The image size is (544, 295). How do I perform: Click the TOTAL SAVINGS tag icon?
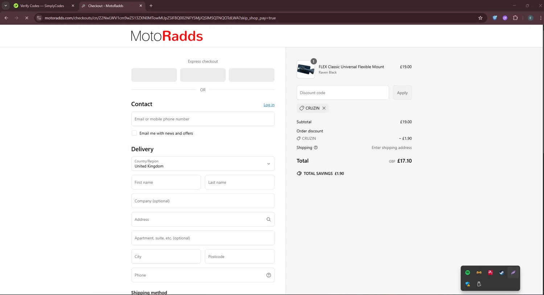tap(299, 173)
